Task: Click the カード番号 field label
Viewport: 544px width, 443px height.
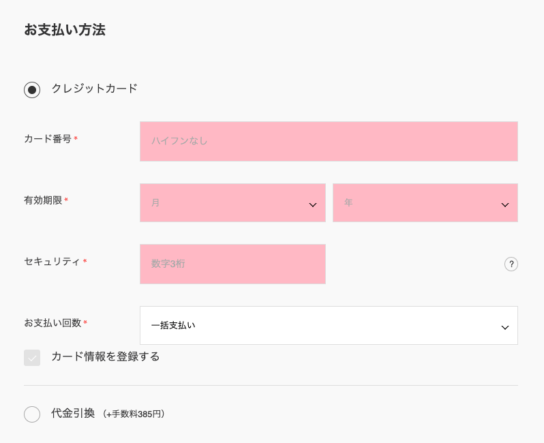Action: click(x=48, y=139)
